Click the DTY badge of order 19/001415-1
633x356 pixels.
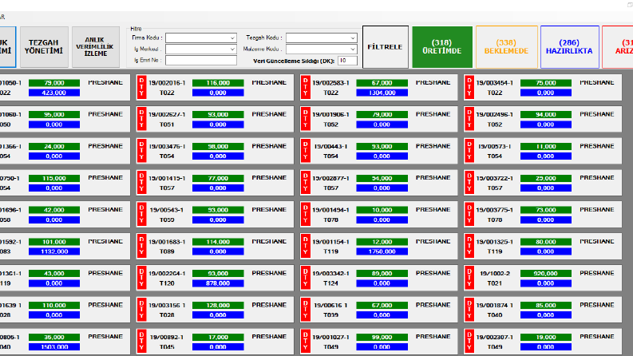pos(141,183)
